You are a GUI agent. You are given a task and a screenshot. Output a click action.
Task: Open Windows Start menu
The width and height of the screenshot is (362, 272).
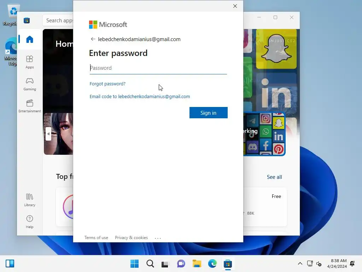pos(134,263)
